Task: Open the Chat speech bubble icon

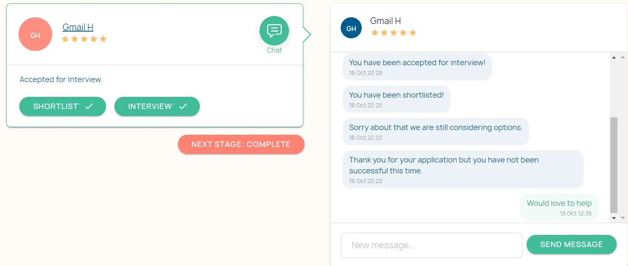Action: click(x=274, y=31)
